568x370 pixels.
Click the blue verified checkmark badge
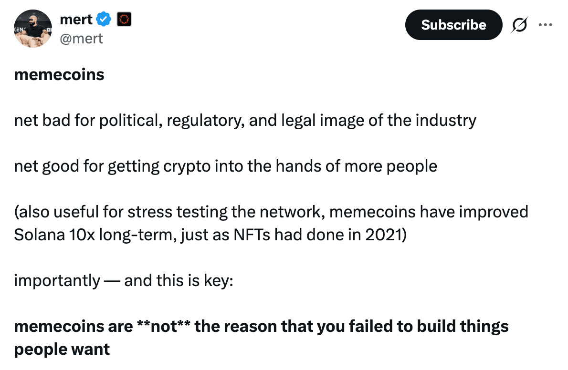click(104, 19)
